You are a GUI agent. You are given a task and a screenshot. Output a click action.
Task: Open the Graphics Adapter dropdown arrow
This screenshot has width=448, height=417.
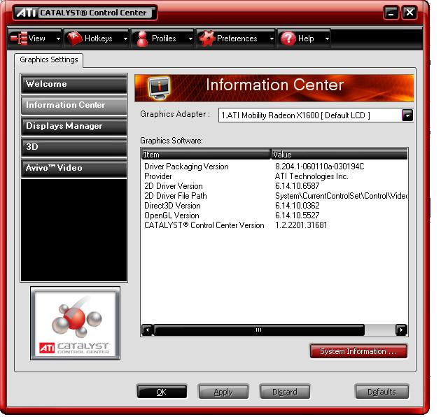point(407,115)
